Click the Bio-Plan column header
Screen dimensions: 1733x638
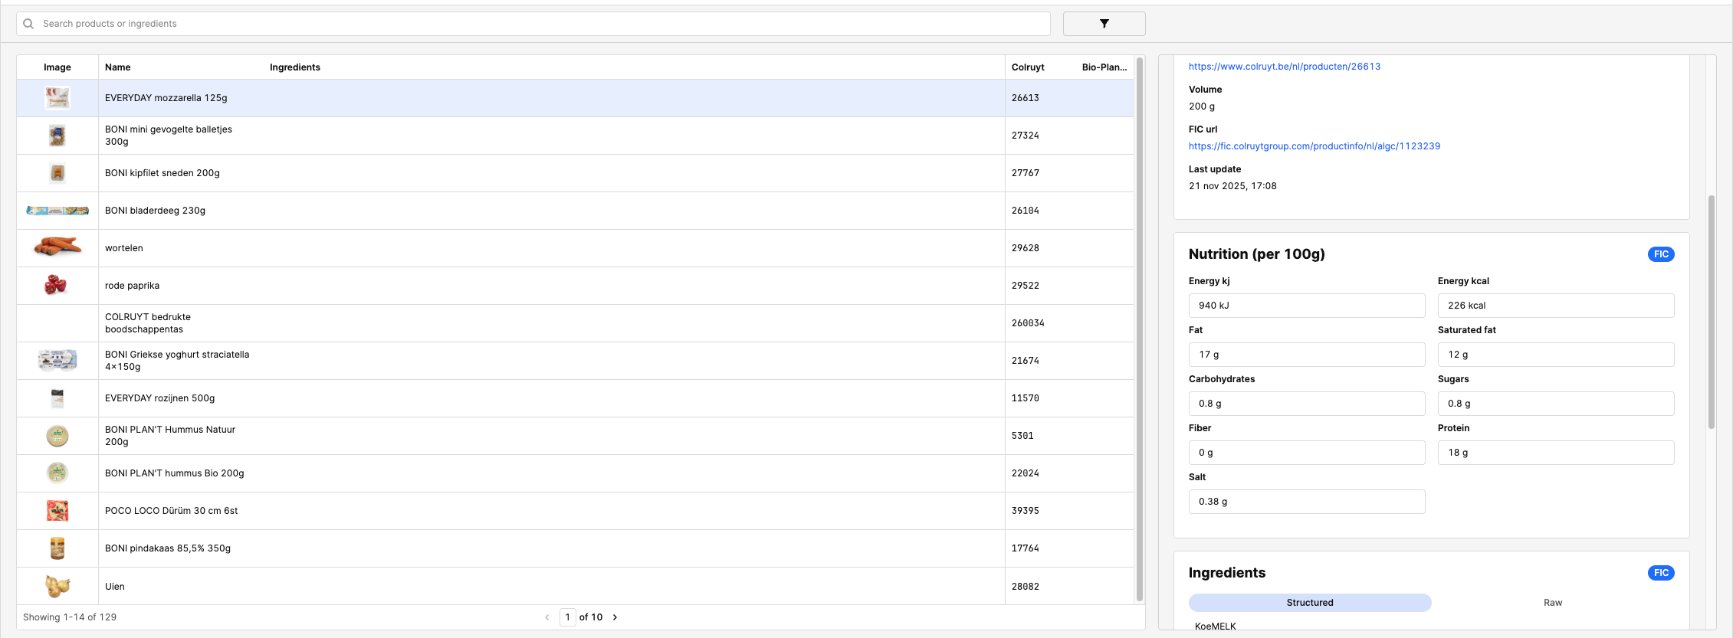pos(1104,67)
